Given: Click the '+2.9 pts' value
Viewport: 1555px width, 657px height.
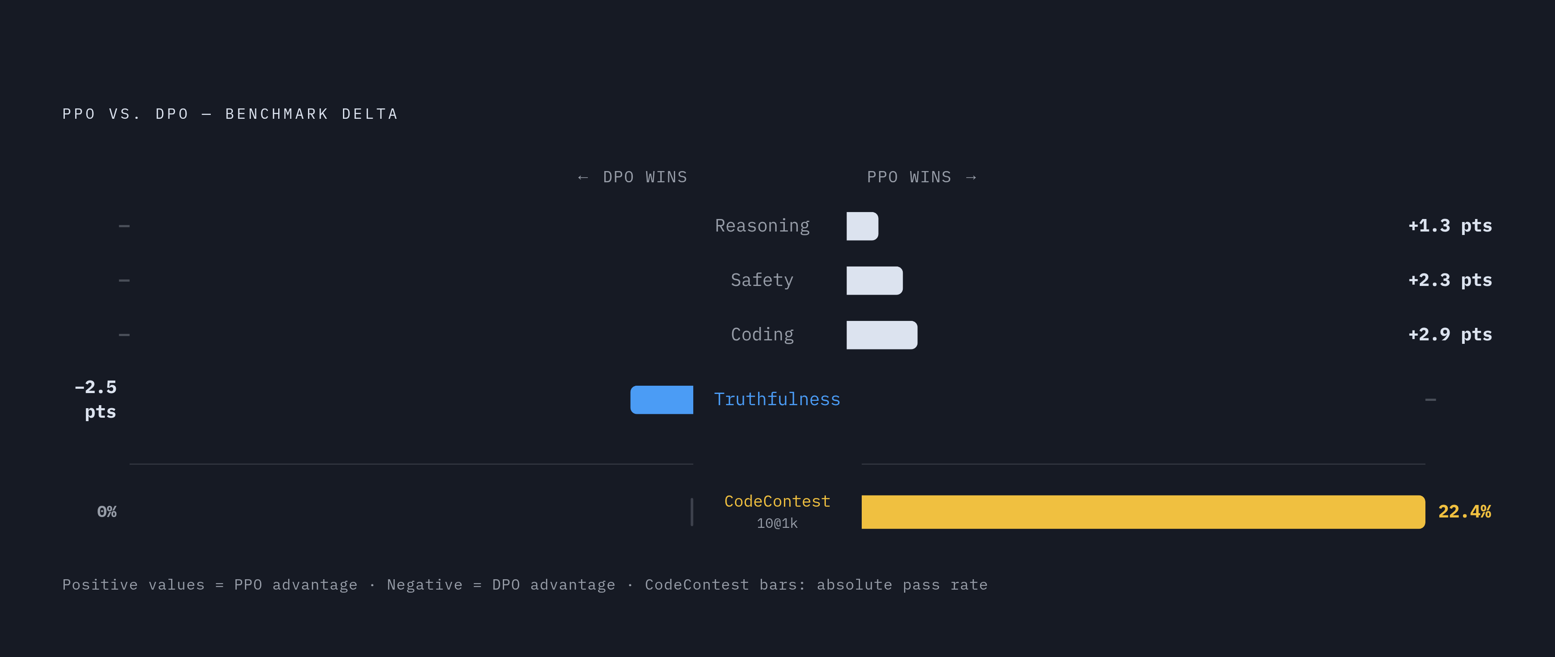Looking at the screenshot, I should pos(1450,334).
